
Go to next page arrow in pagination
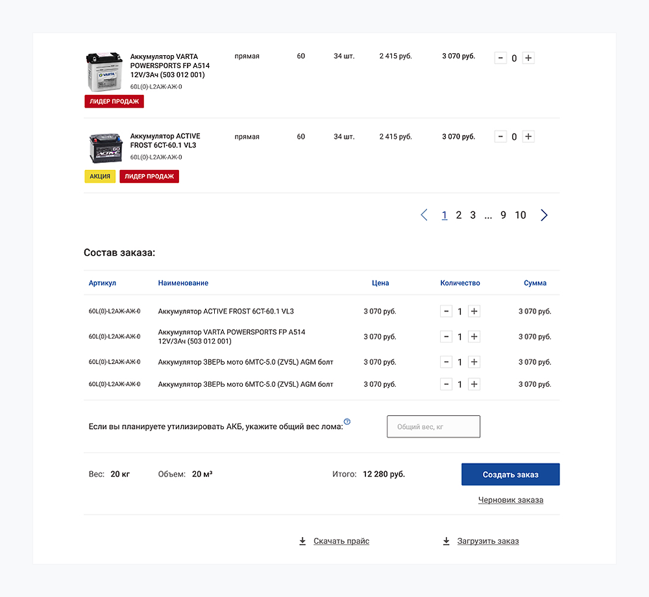click(x=544, y=215)
